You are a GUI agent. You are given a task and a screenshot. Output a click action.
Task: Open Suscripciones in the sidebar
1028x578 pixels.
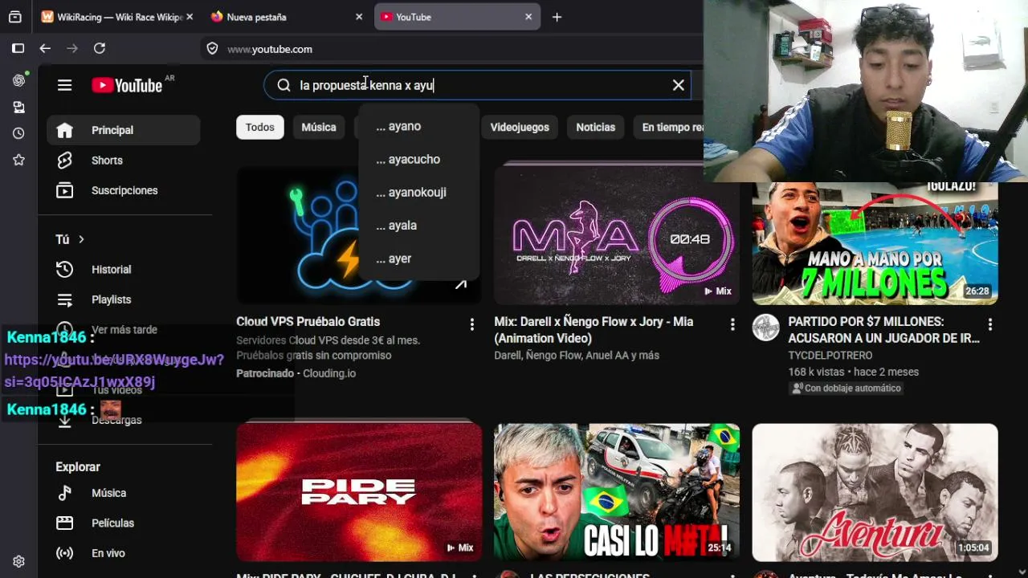(x=123, y=190)
